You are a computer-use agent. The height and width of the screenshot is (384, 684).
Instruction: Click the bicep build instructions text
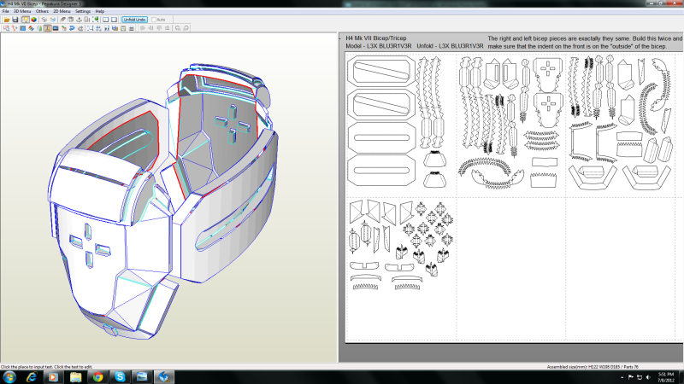pyautogui.click(x=585, y=42)
